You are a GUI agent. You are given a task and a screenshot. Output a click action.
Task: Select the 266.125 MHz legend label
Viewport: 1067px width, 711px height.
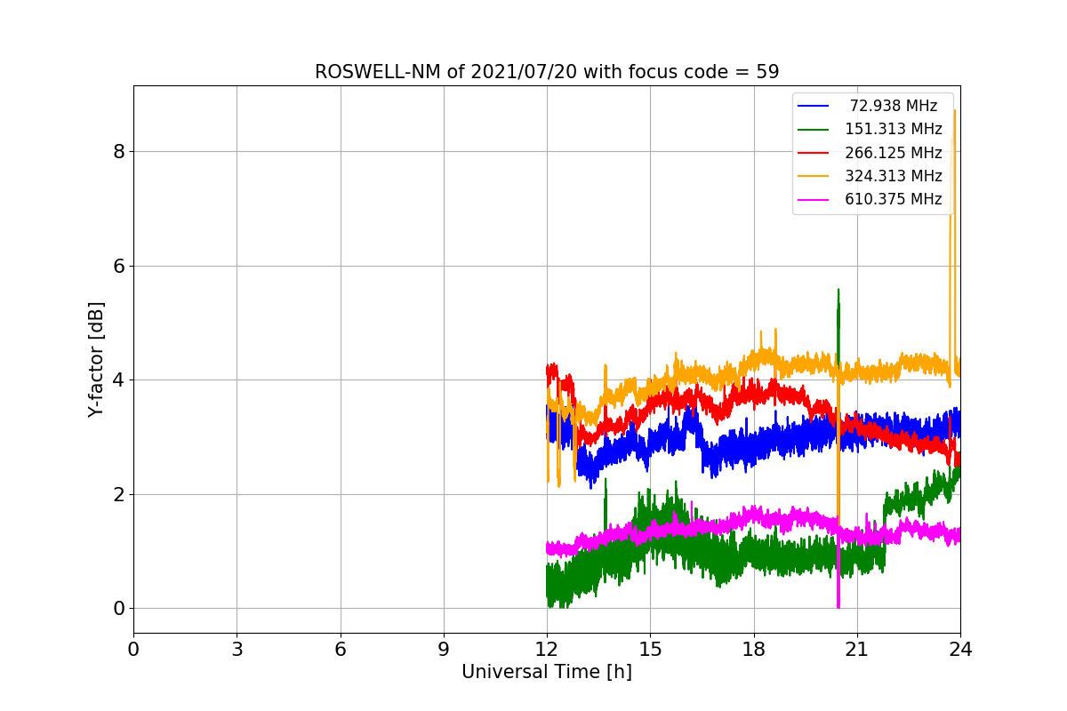894,152
